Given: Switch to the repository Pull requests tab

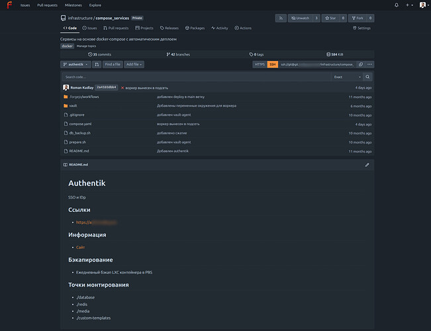Looking at the screenshot, I should (x=116, y=28).
